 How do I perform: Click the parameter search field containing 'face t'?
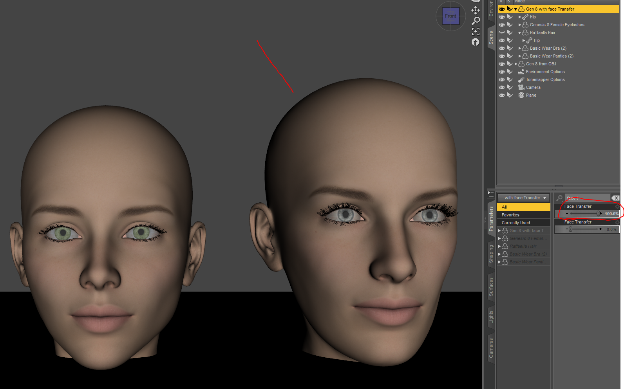tap(588, 198)
